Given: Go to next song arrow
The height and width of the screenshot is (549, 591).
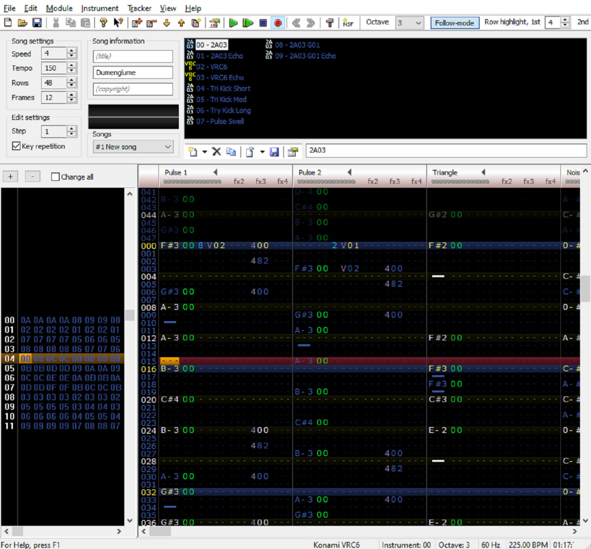Looking at the screenshot, I should (311, 23).
